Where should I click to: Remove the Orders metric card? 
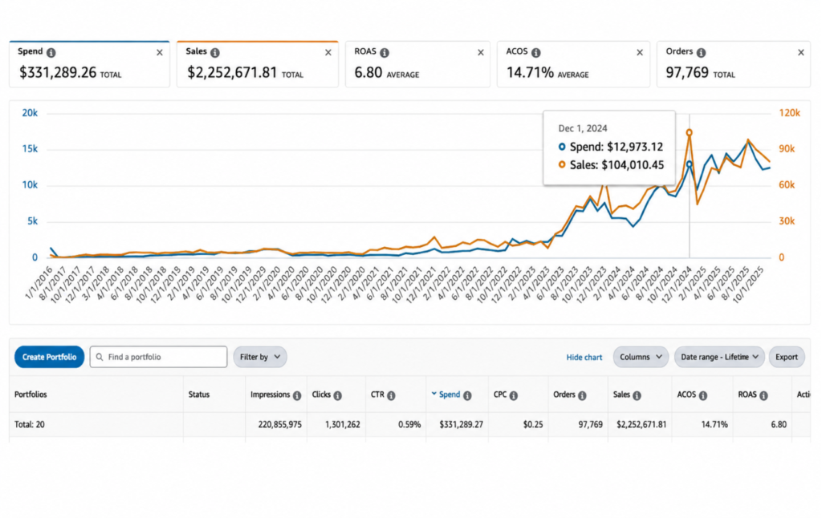coord(801,52)
